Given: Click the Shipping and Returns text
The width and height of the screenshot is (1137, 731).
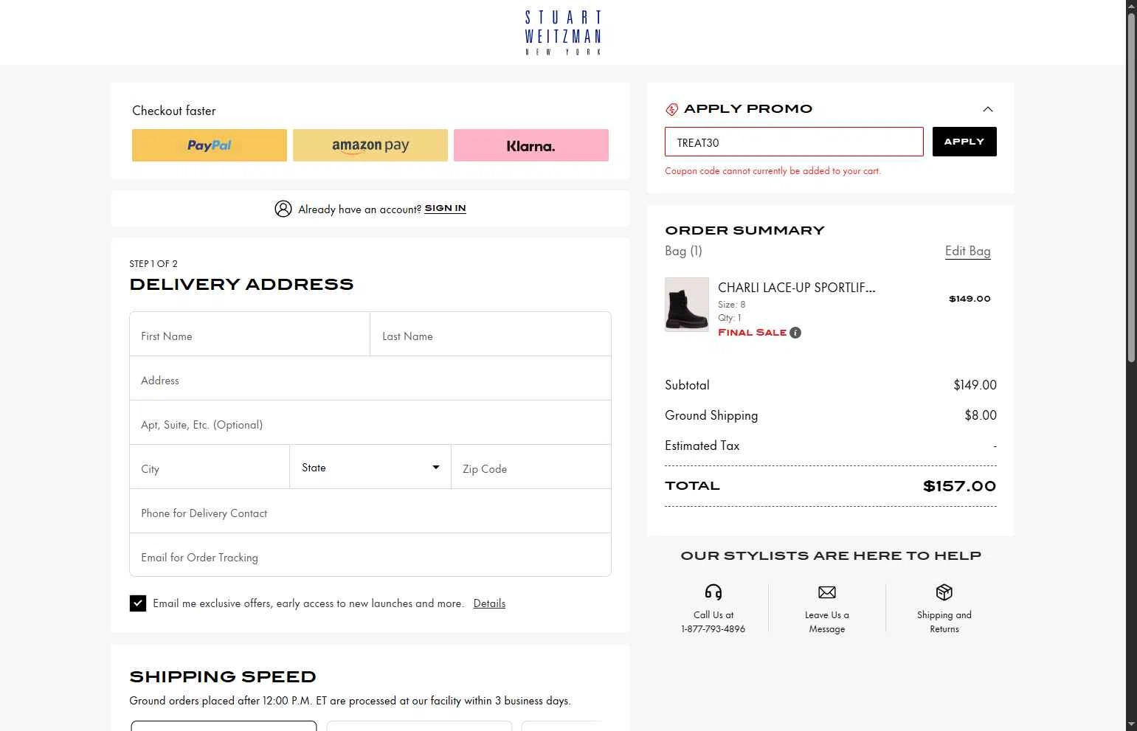Looking at the screenshot, I should (944, 622).
